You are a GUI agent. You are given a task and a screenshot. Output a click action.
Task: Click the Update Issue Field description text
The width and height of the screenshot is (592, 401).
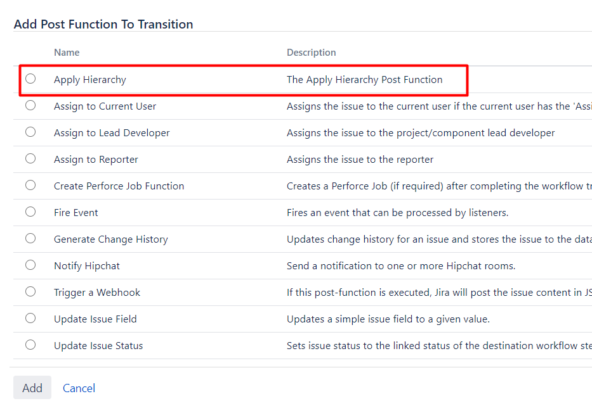[x=388, y=319]
